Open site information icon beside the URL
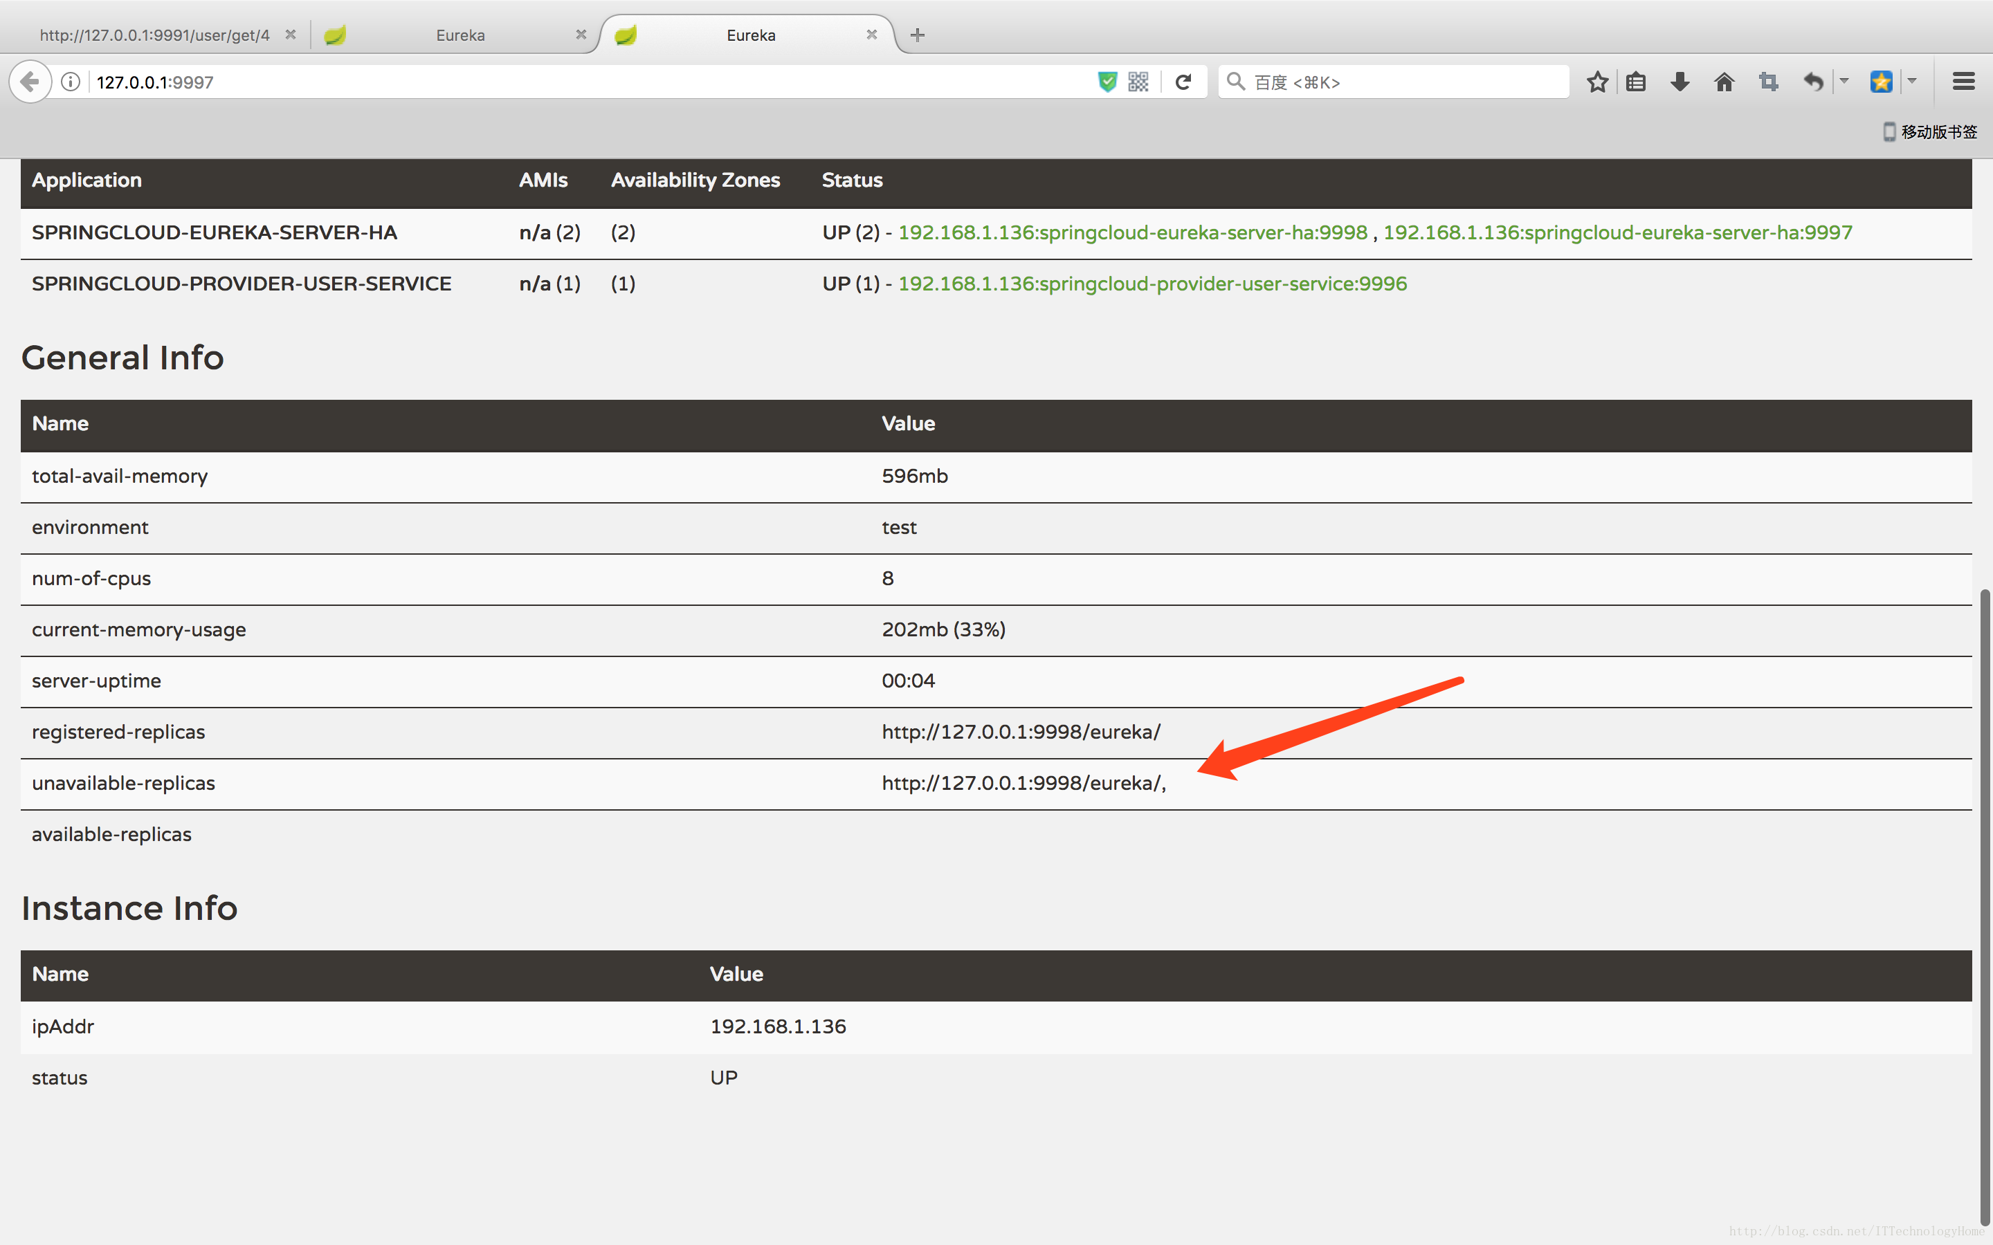Viewport: 1993px width, 1245px height. click(x=71, y=82)
